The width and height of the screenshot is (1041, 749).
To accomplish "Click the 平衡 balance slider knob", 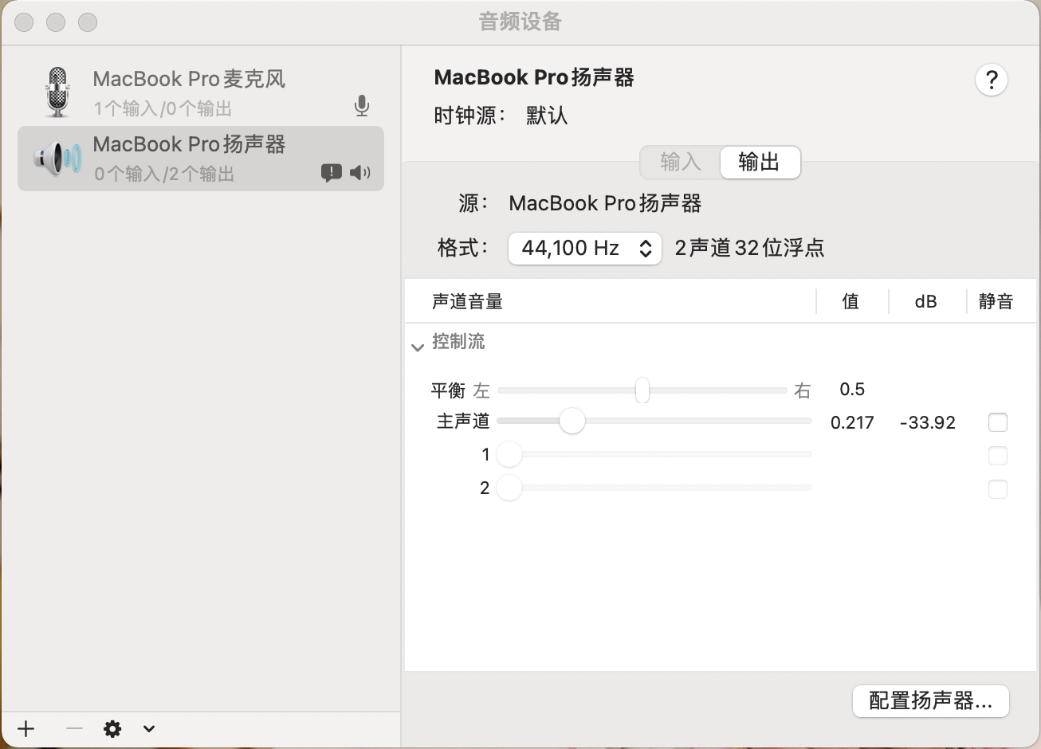I will point(642,390).
